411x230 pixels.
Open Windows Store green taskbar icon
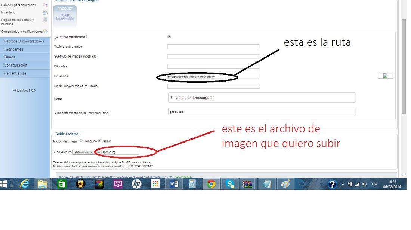62,184
